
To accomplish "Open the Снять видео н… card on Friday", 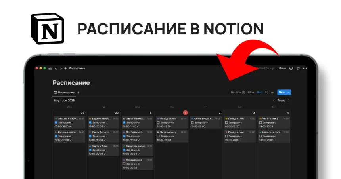I will (x=206, y=122).
